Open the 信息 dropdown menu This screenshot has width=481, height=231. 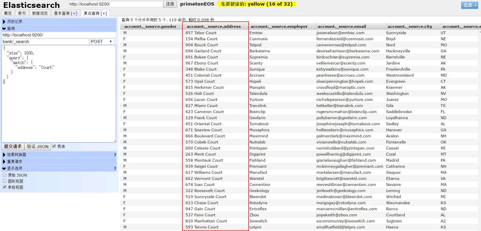click(x=470, y=5)
